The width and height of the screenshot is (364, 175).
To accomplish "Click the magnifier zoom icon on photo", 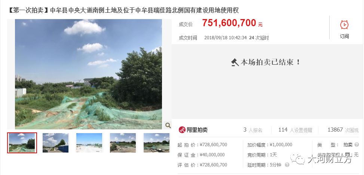I will tap(168, 125).
